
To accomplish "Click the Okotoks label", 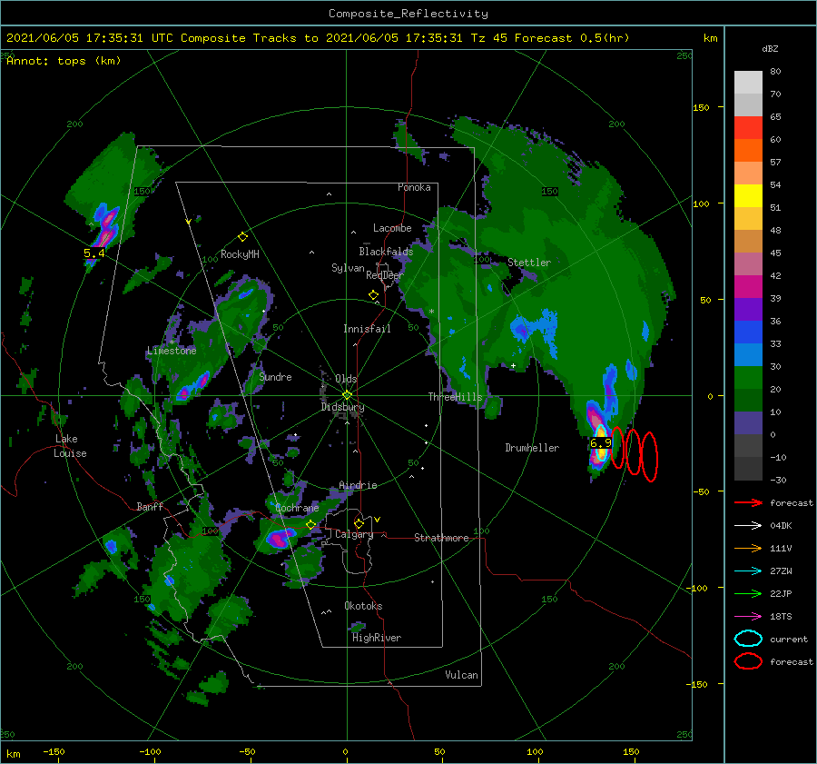I will click(363, 606).
